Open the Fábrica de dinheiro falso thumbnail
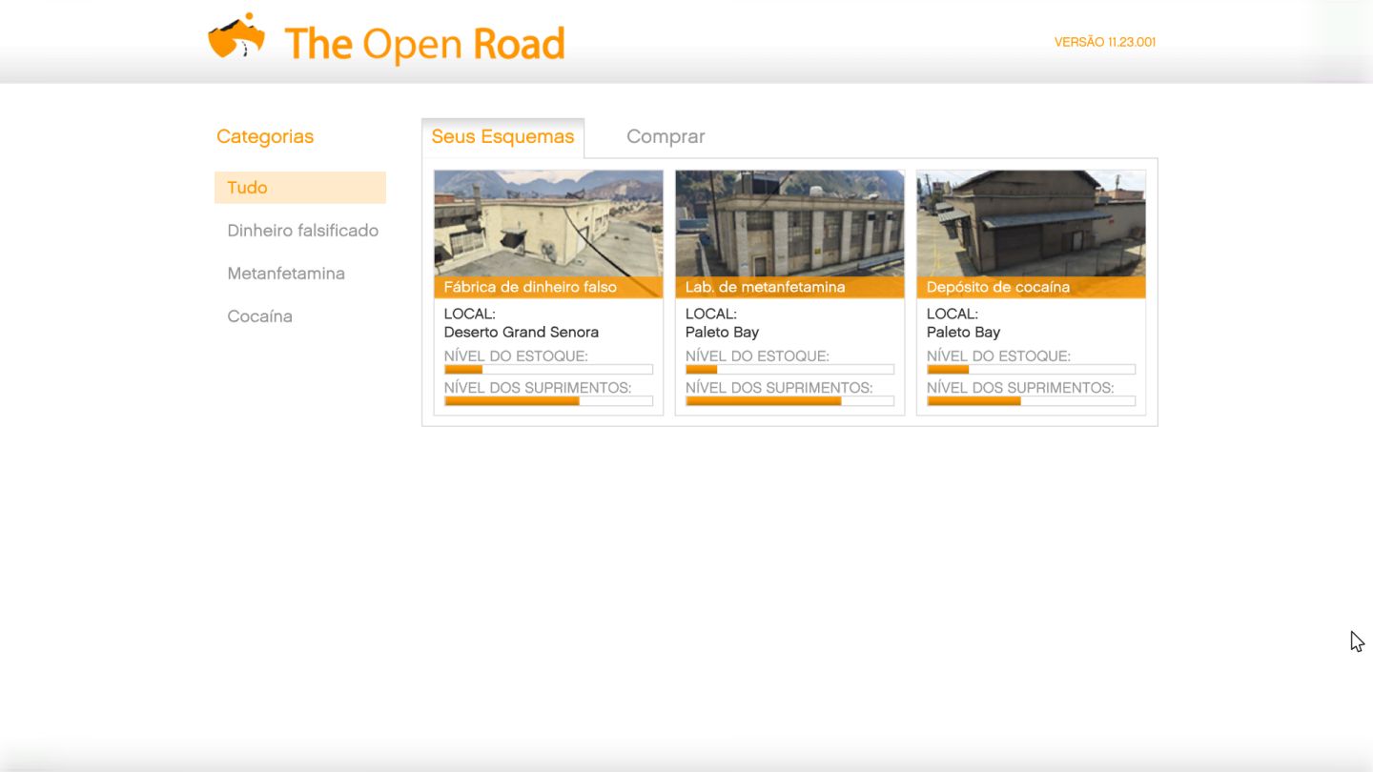 pyautogui.click(x=548, y=223)
